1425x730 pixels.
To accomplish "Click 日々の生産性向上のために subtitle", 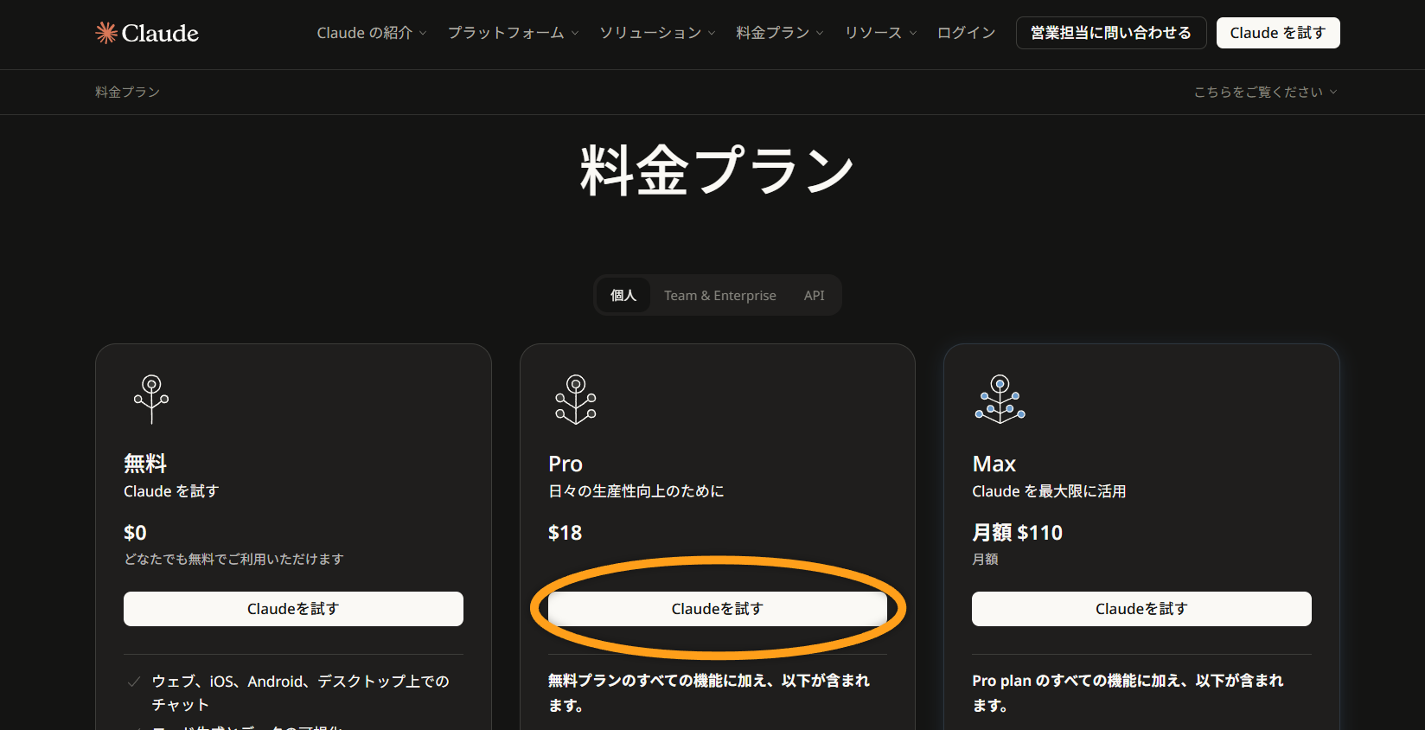I will [636, 491].
